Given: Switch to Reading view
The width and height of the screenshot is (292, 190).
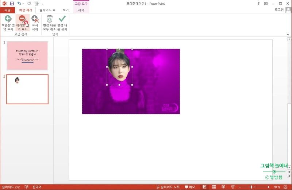Looking at the screenshot, I should (223, 187).
